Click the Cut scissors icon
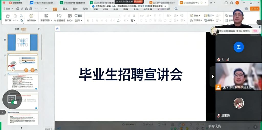The height and width of the screenshot is (130, 262). pyautogui.click(x=21, y=16)
